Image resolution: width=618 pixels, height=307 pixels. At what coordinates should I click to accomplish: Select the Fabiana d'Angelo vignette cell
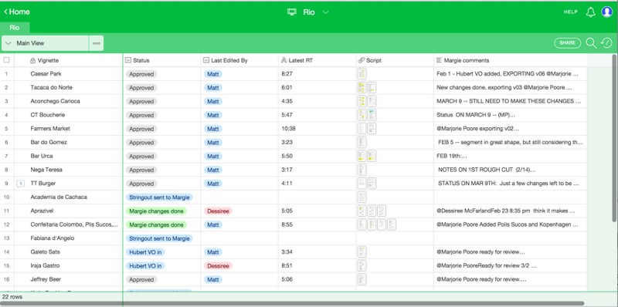click(68, 238)
